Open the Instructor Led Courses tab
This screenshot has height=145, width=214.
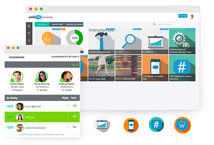point(74,24)
